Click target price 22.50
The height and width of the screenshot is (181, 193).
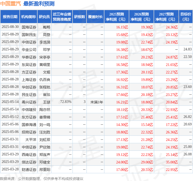188,57
